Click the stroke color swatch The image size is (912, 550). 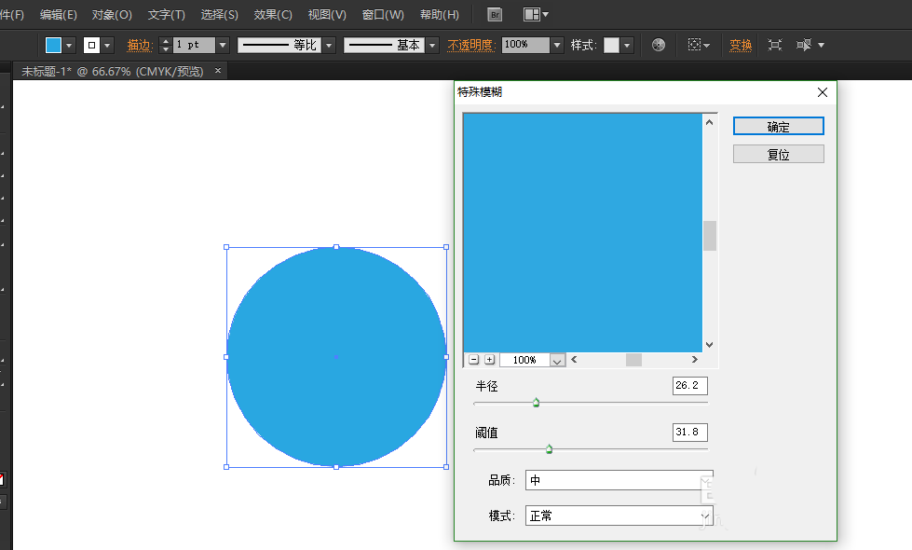coord(91,45)
